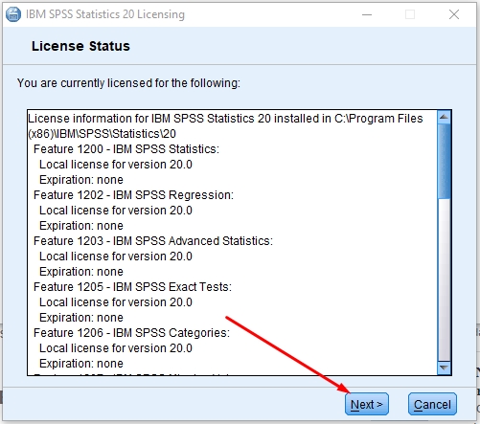The image size is (480, 424).
Task: Click the license list scroll up arrow
Action: pyautogui.click(x=444, y=117)
